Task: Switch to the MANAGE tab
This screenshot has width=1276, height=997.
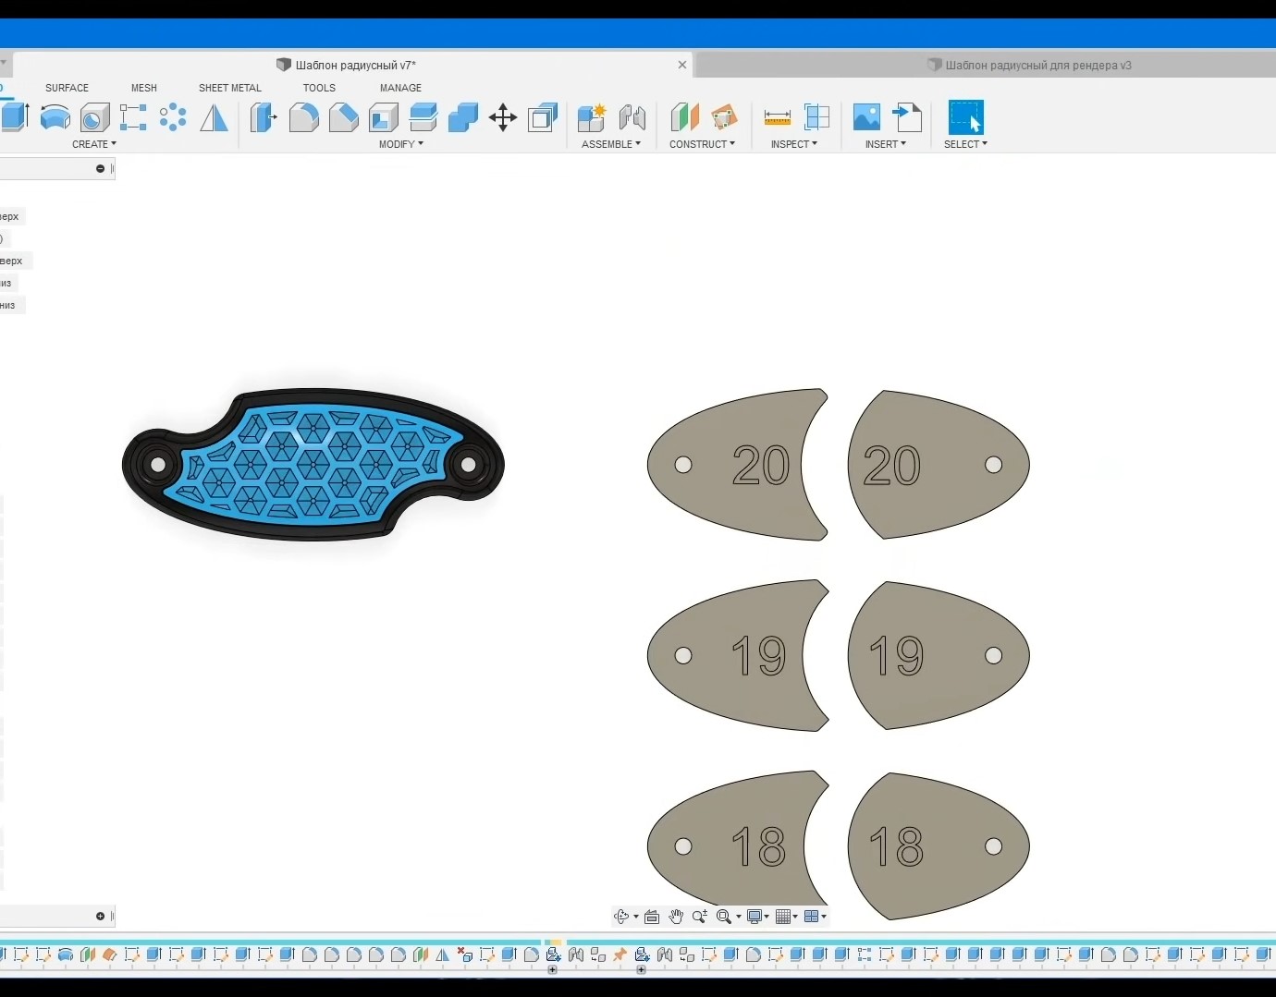Action: coord(400,88)
